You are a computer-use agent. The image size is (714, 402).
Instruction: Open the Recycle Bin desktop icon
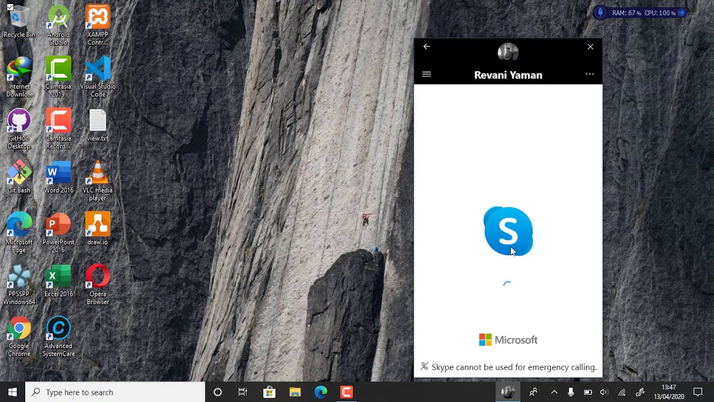(x=19, y=22)
